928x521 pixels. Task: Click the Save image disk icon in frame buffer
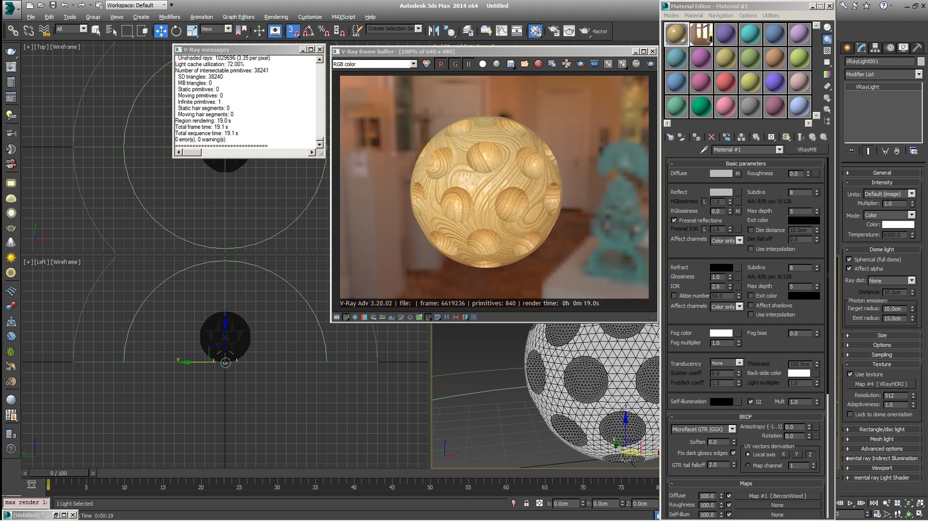511,64
